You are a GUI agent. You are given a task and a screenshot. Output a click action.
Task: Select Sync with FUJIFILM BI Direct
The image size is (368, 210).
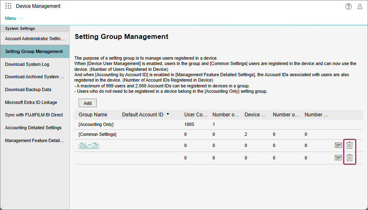pyautogui.click(x=34, y=115)
